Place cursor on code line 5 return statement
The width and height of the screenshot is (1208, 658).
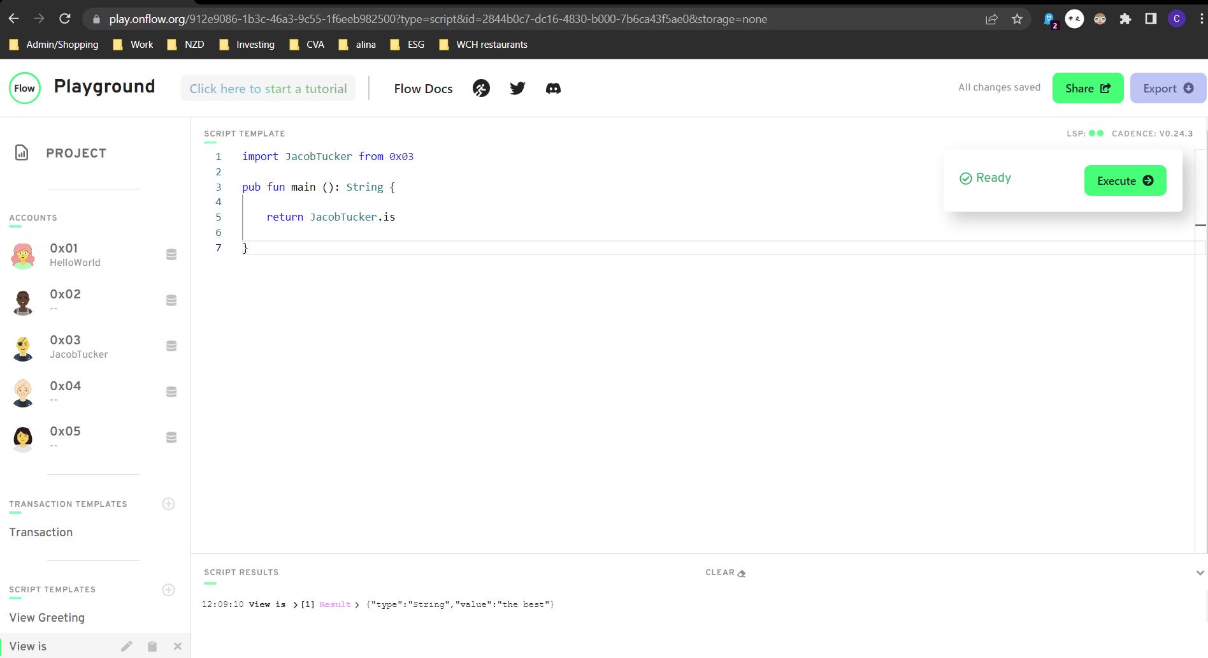point(331,217)
